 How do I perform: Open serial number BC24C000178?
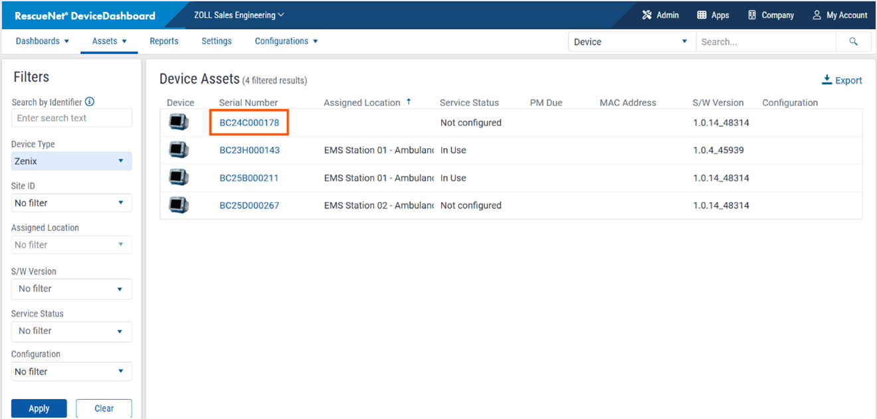pos(249,123)
